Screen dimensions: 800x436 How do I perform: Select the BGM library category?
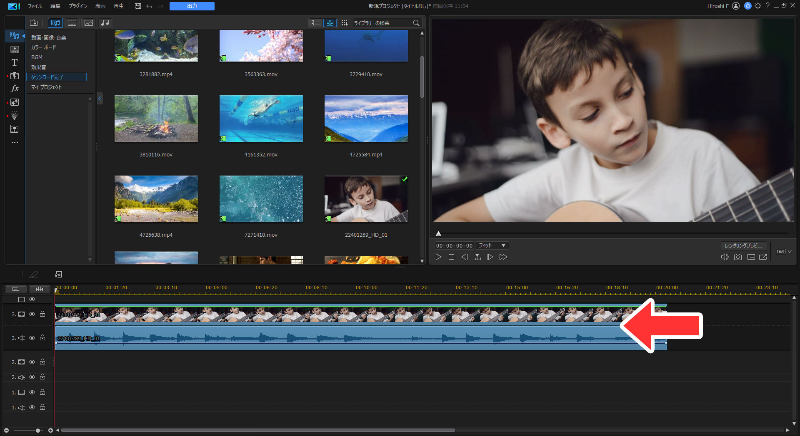pos(37,57)
